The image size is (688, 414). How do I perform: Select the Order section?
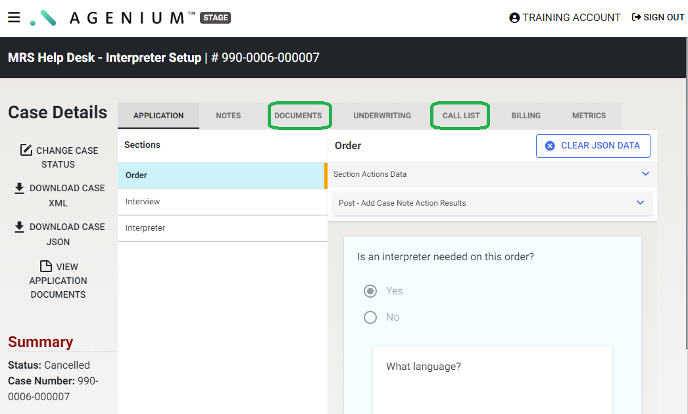click(222, 175)
